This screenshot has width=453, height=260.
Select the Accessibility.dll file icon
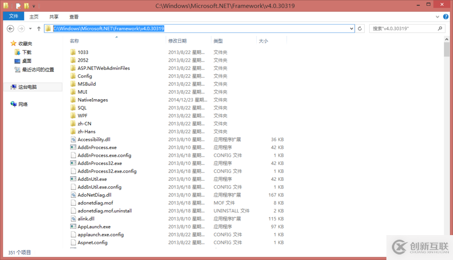pyautogui.click(x=73, y=140)
